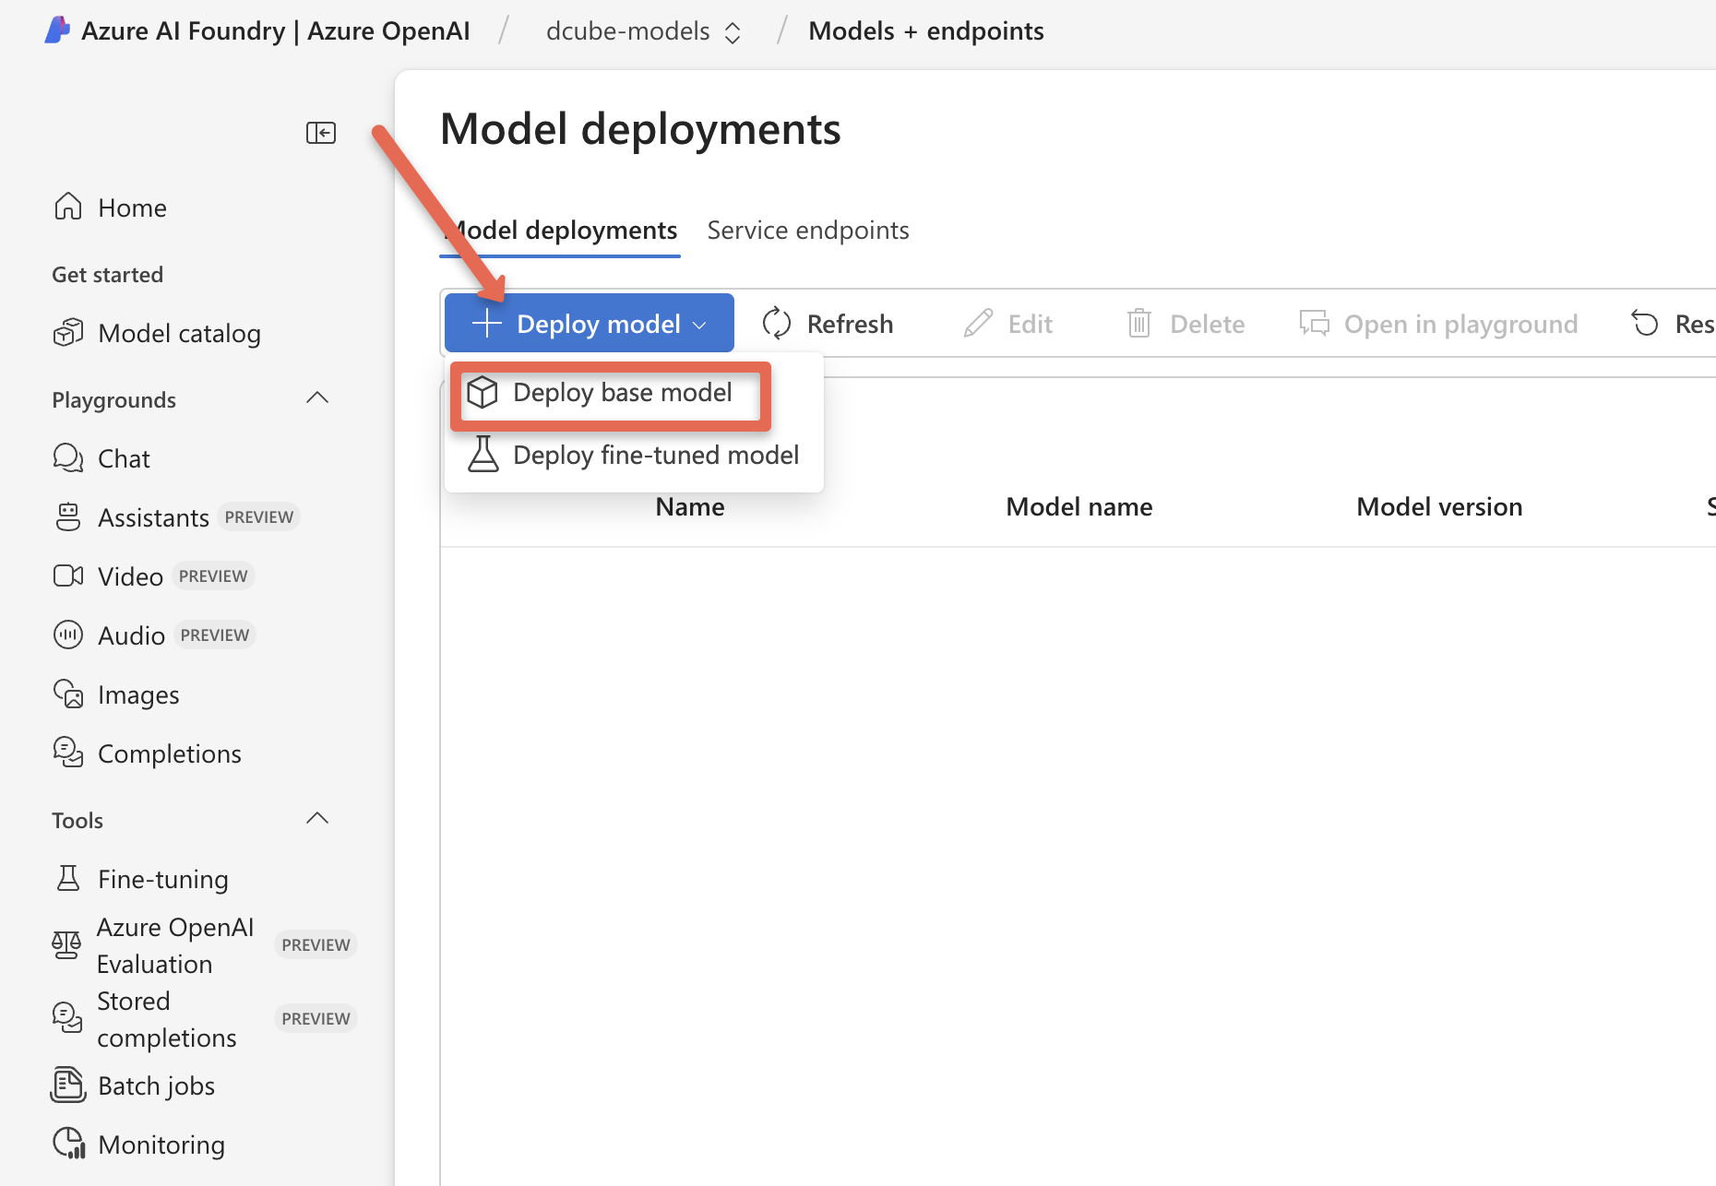Open the Fine-tuning tool

(162, 878)
